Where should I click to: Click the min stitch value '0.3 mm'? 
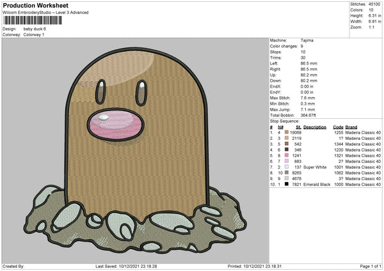[x=308, y=104]
